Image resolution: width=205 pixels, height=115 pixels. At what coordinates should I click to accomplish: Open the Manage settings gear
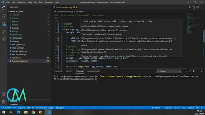4,102
